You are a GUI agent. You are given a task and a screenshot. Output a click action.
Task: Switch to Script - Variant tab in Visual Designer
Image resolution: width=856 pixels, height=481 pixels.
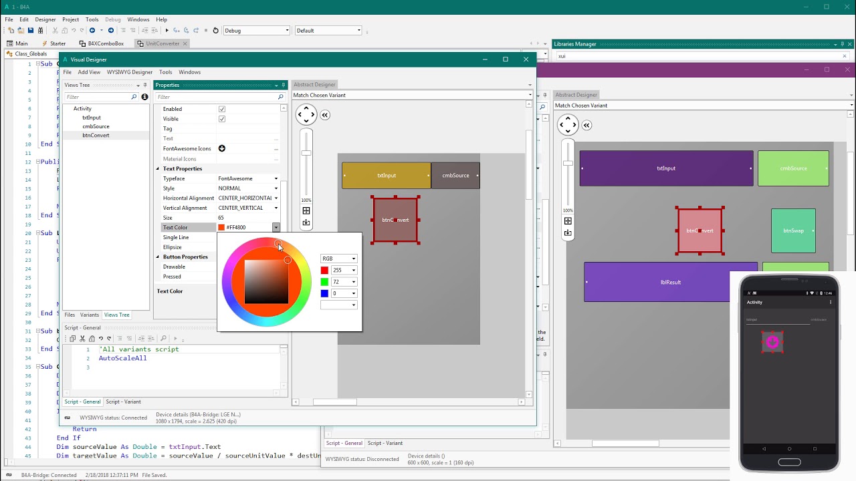(x=123, y=402)
